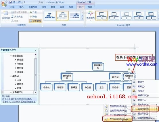Image resolution: width=159 pixels, height=122 pixels.
Task: Choose the dark blue hierarchy layout thumbnail
Action: click(50, 16)
